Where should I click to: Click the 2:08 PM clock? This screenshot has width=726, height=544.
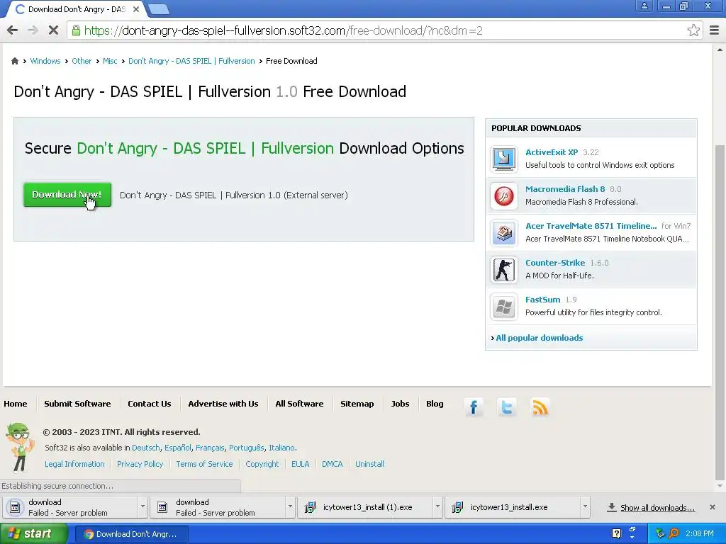click(x=699, y=533)
